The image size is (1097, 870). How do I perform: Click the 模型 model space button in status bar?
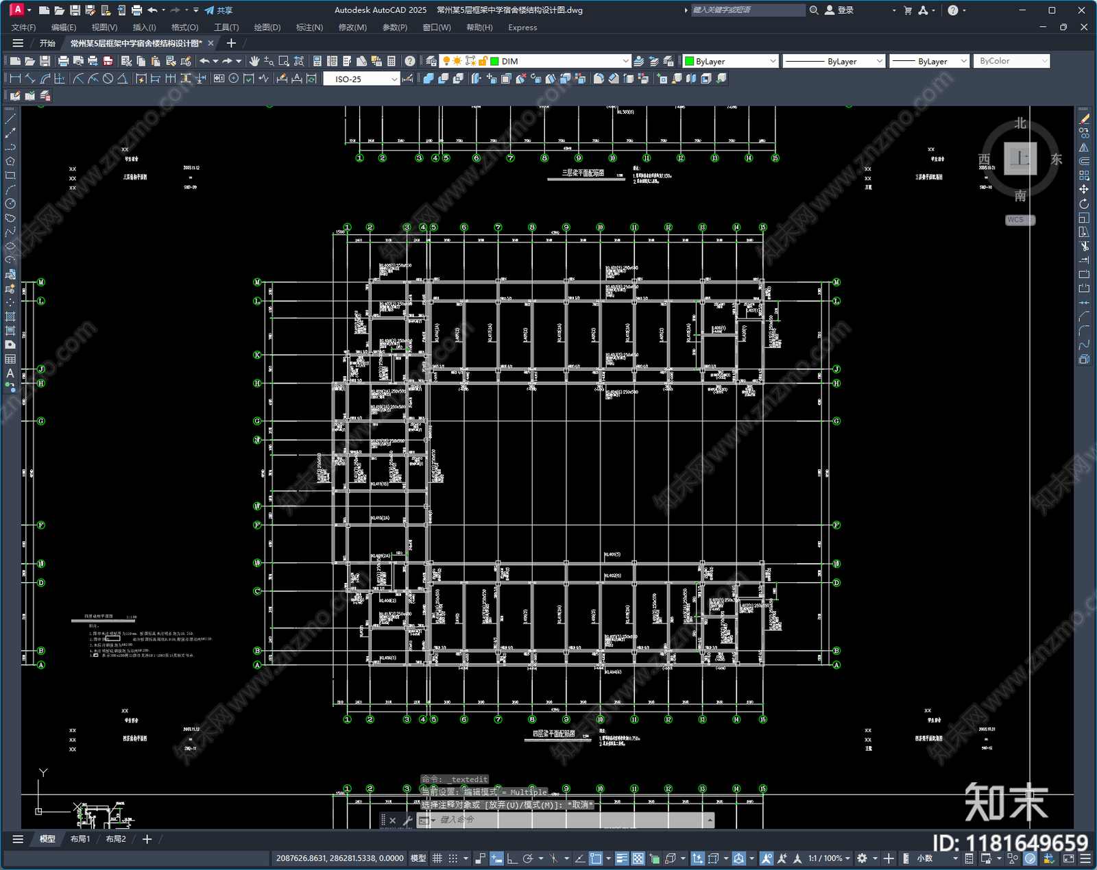coord(418,858)
